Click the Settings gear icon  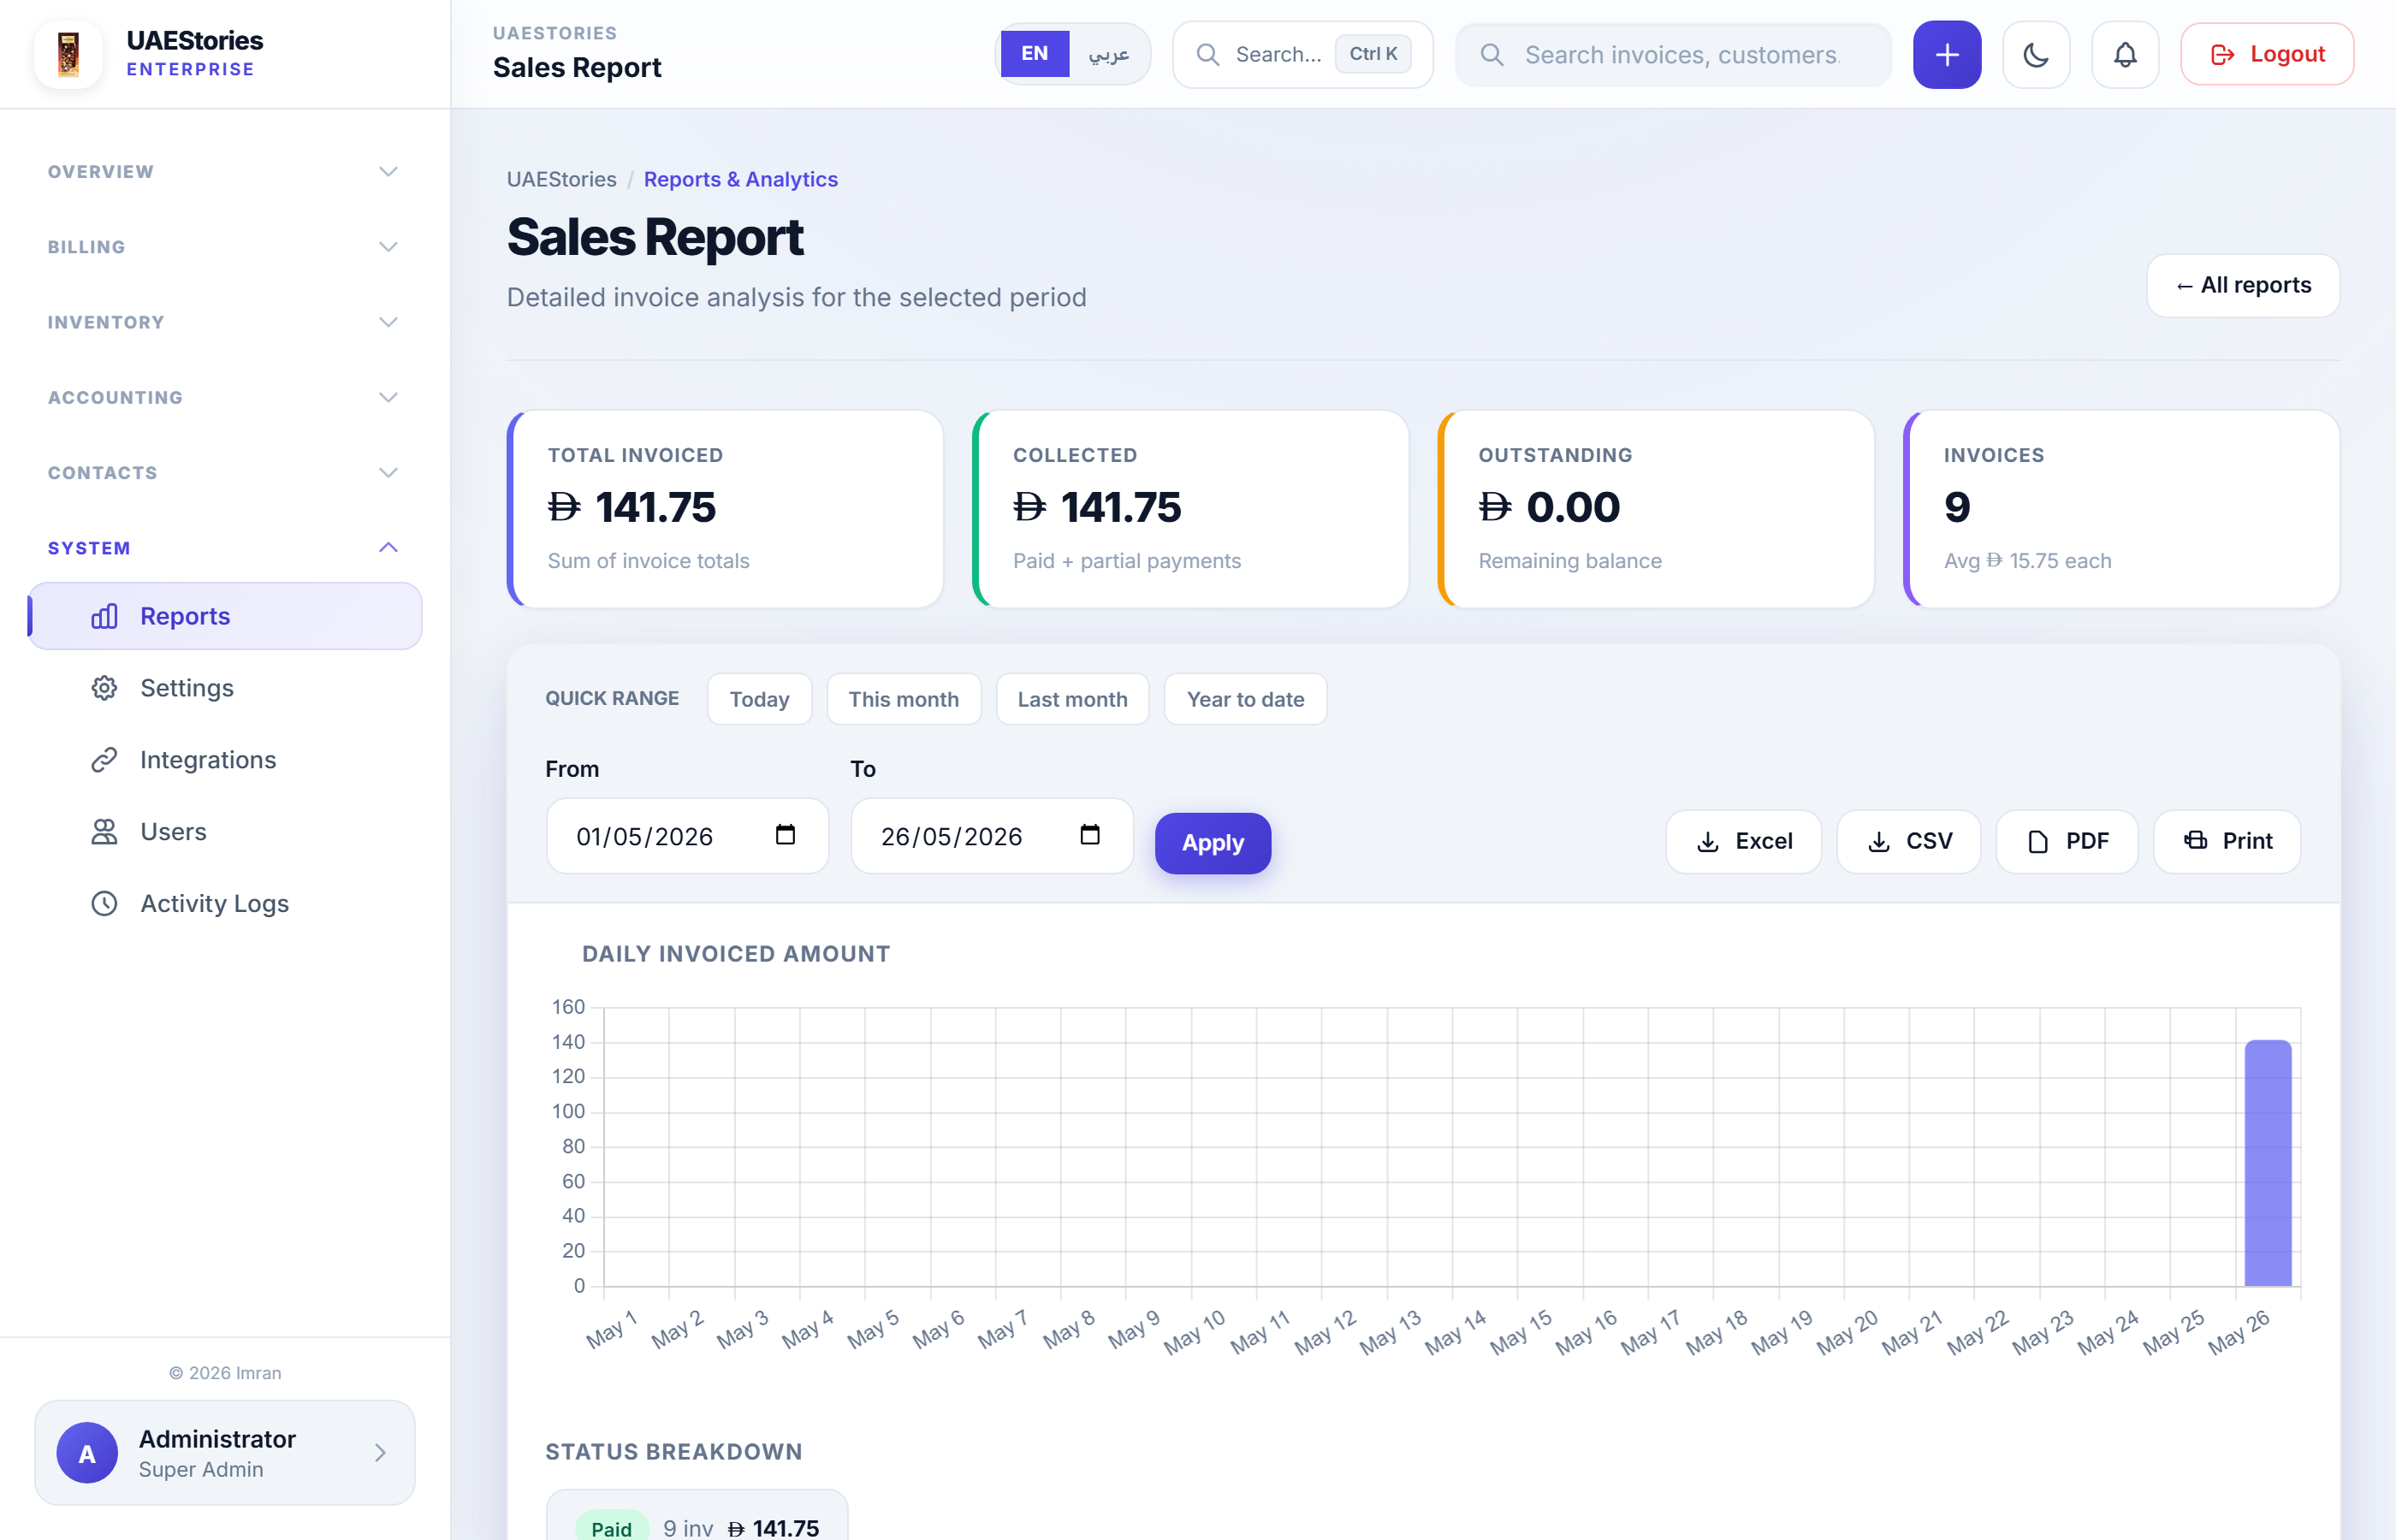(x=104, y=688)
